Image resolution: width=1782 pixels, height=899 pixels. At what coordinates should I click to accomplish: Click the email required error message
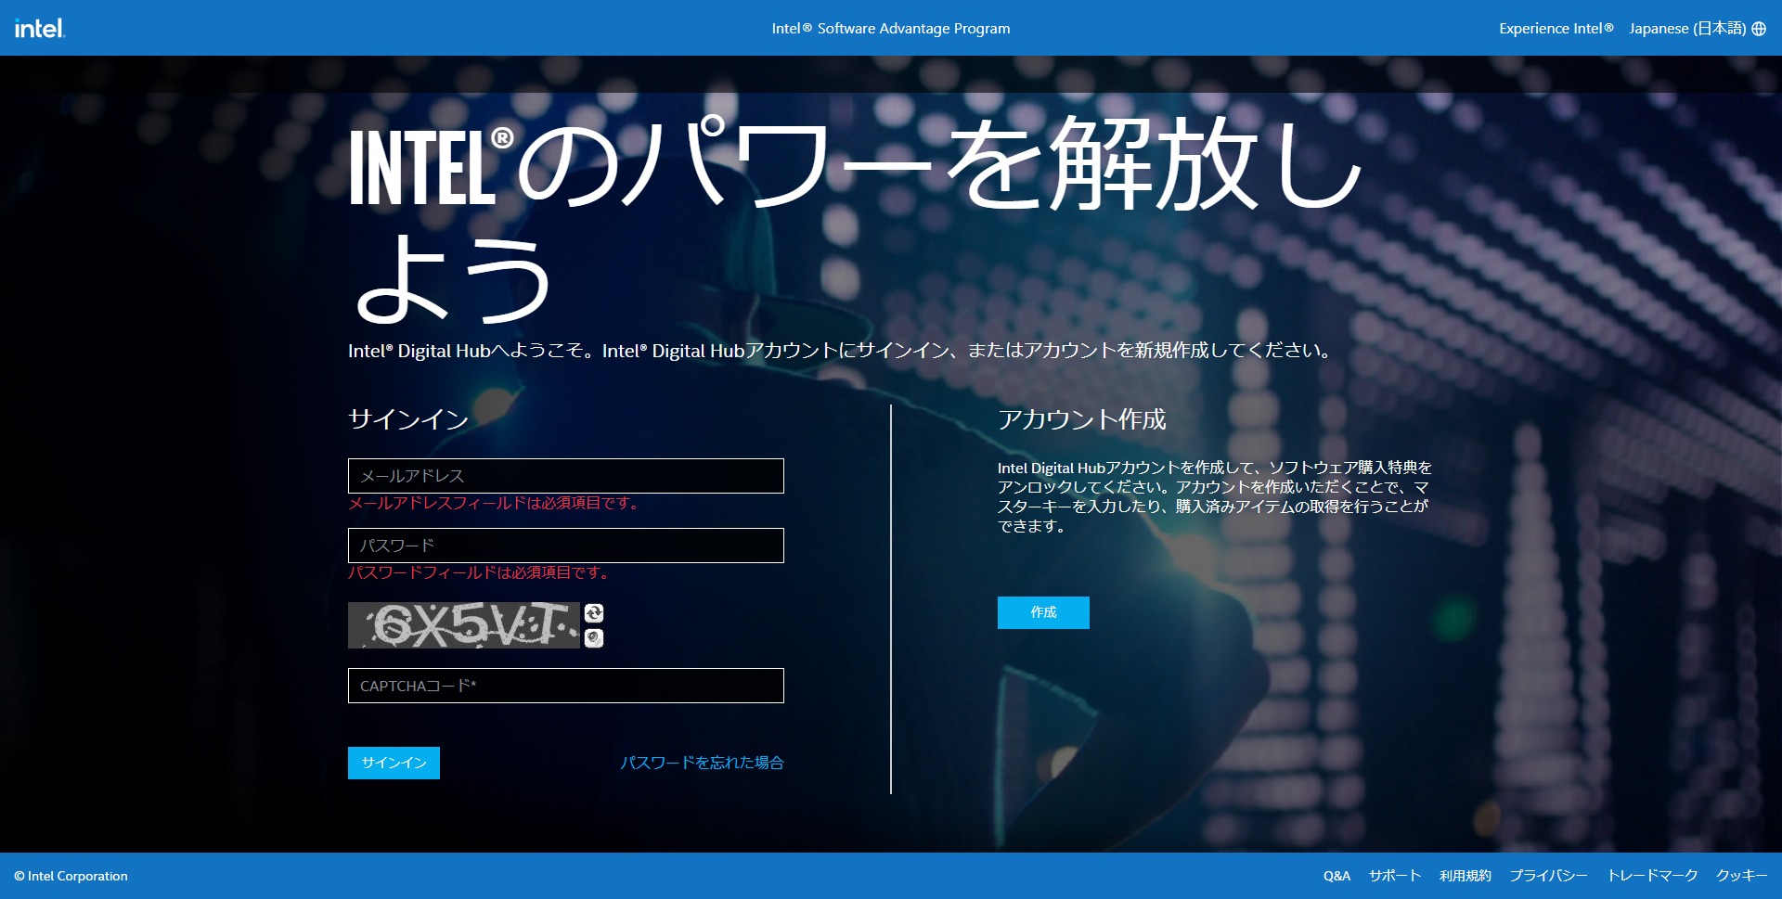tap(494, 503)
